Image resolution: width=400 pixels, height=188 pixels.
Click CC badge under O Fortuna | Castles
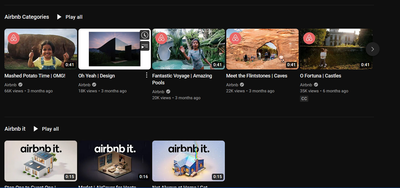click(304, 99)
